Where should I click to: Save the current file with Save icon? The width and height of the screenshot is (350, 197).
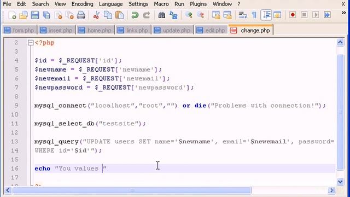[35, 15]
